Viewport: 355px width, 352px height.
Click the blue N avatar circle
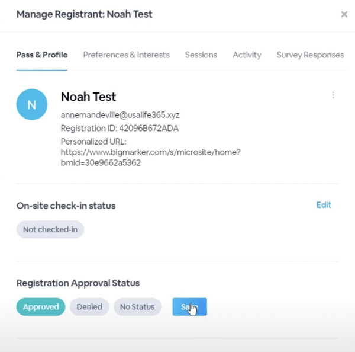tap(32, 104)
